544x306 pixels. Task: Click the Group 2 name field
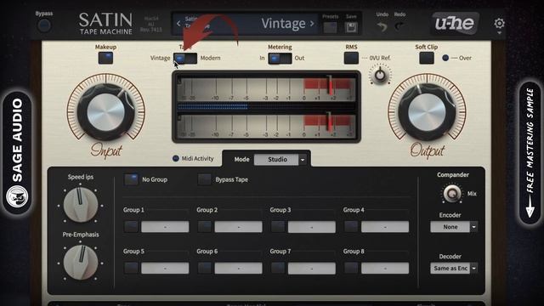pyautogui.click(x=238, y=227)
